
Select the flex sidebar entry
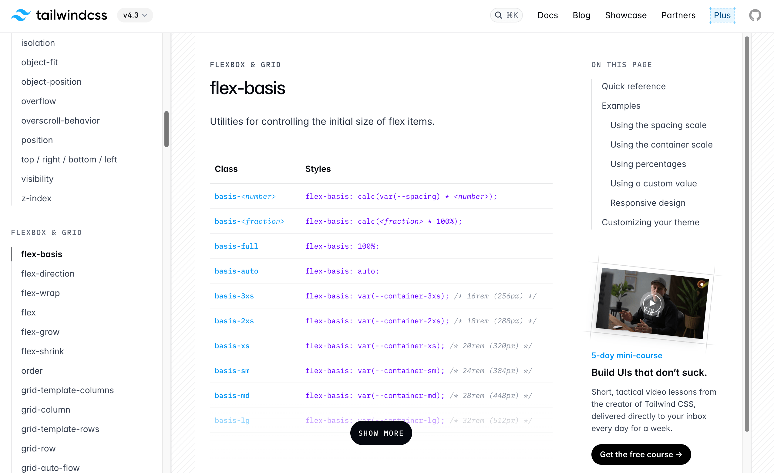[28, 313]
